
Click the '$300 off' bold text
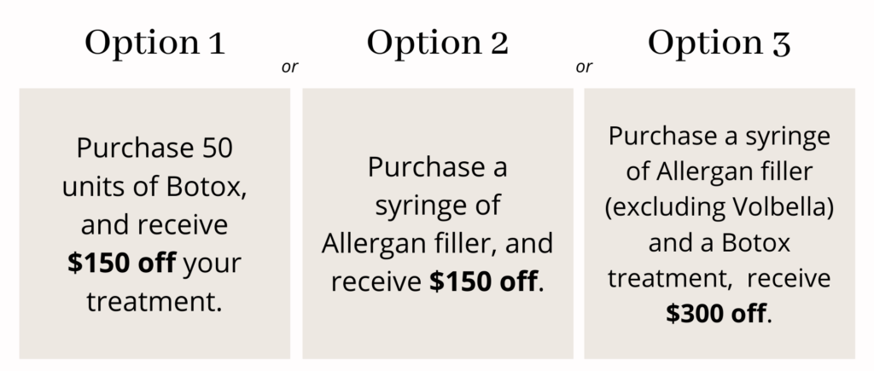point(716,314)
